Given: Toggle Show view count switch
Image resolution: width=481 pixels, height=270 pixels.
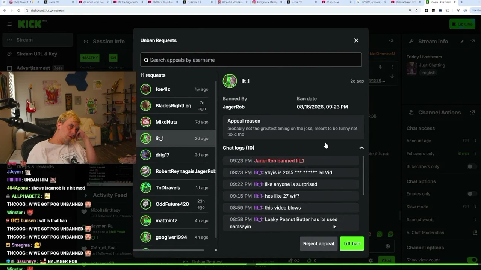Looking at the screenshot, I should [x=472, y=260].
